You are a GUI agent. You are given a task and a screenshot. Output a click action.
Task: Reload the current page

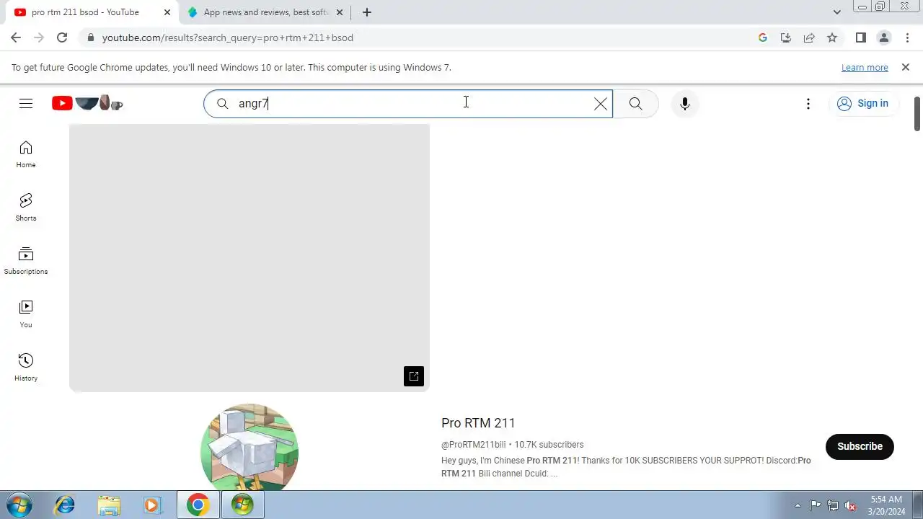click(x=62, y=37)
